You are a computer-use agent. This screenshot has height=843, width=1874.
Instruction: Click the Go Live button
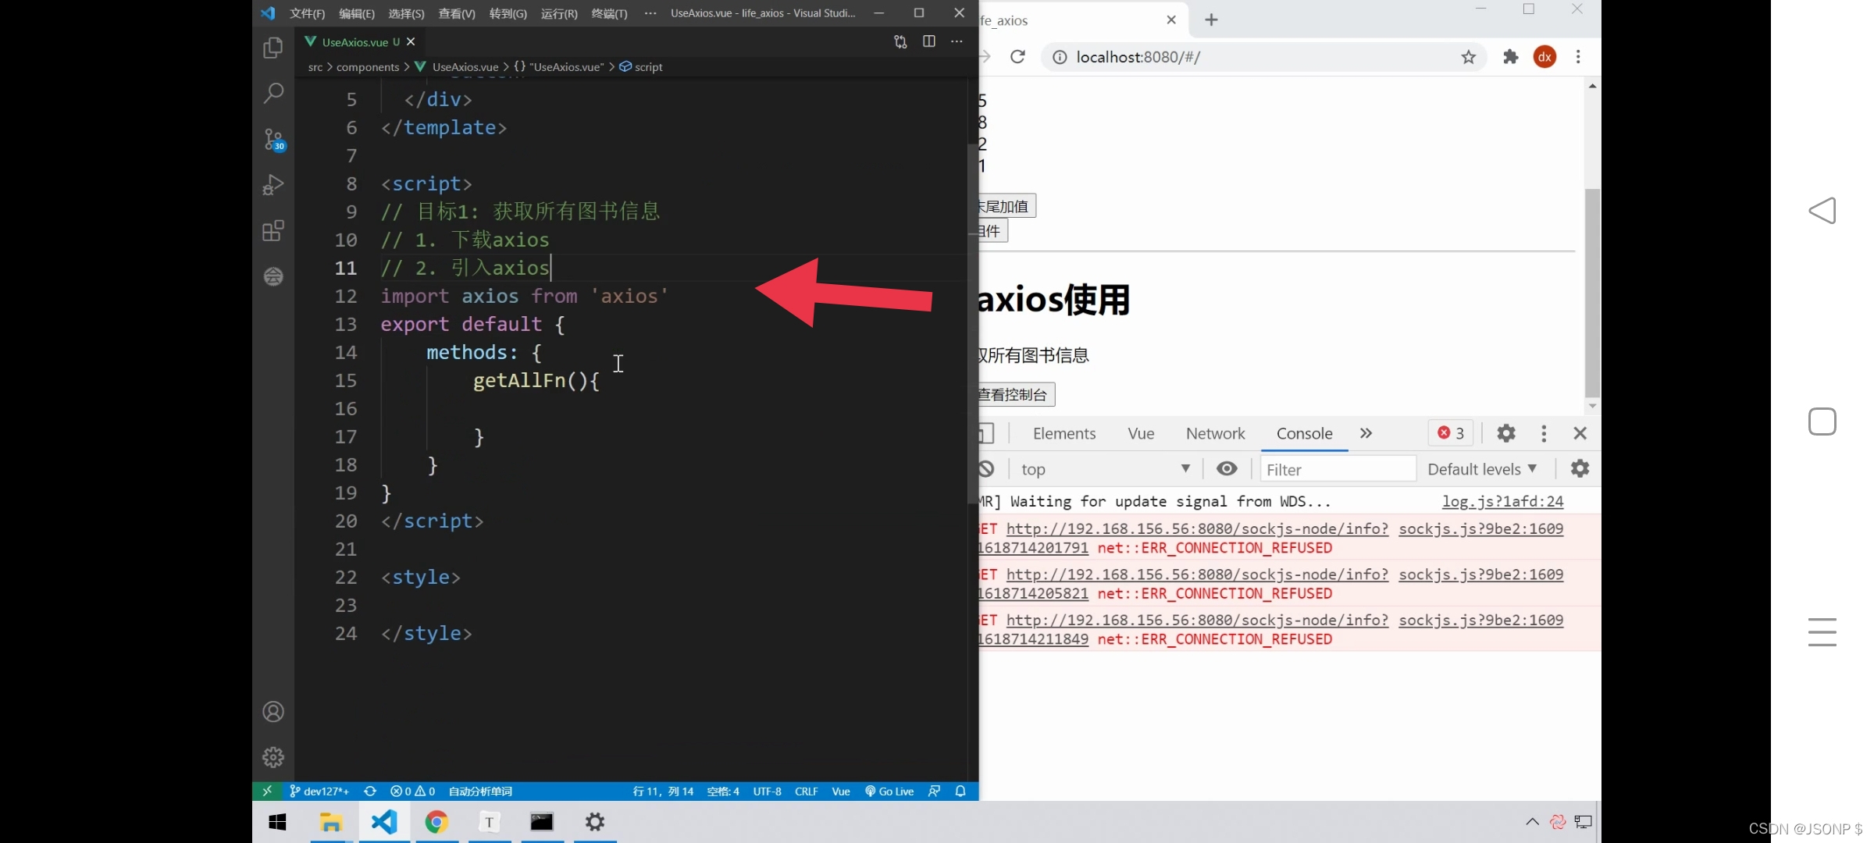coord(889,791)
